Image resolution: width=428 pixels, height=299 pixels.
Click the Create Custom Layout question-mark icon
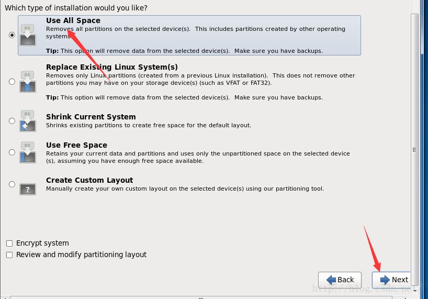coord(28,189)
